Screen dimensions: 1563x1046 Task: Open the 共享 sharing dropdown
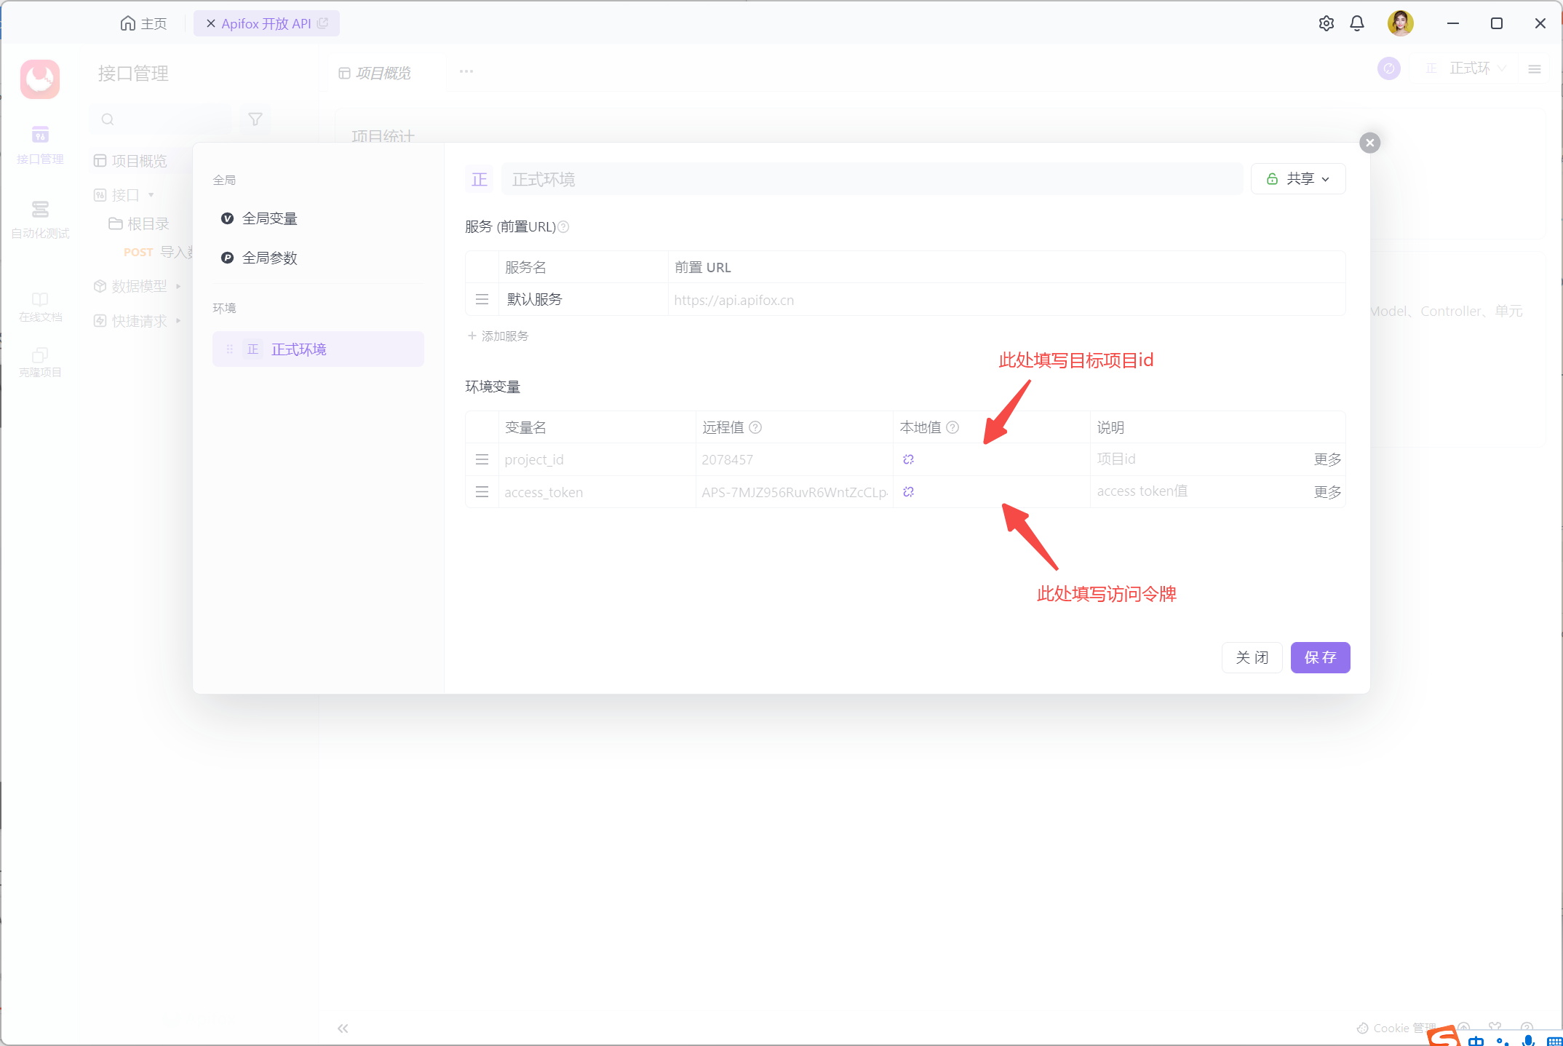point(1298,179)
